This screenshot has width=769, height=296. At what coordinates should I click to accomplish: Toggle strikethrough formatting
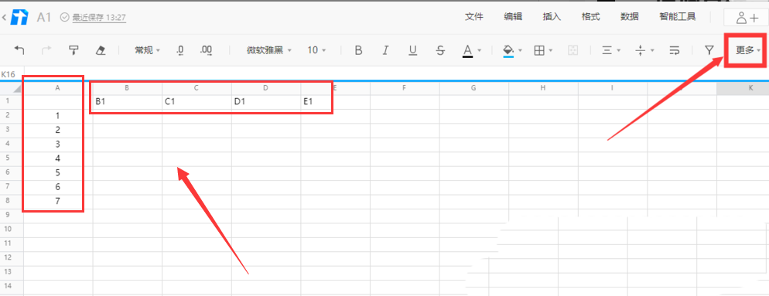440,50
